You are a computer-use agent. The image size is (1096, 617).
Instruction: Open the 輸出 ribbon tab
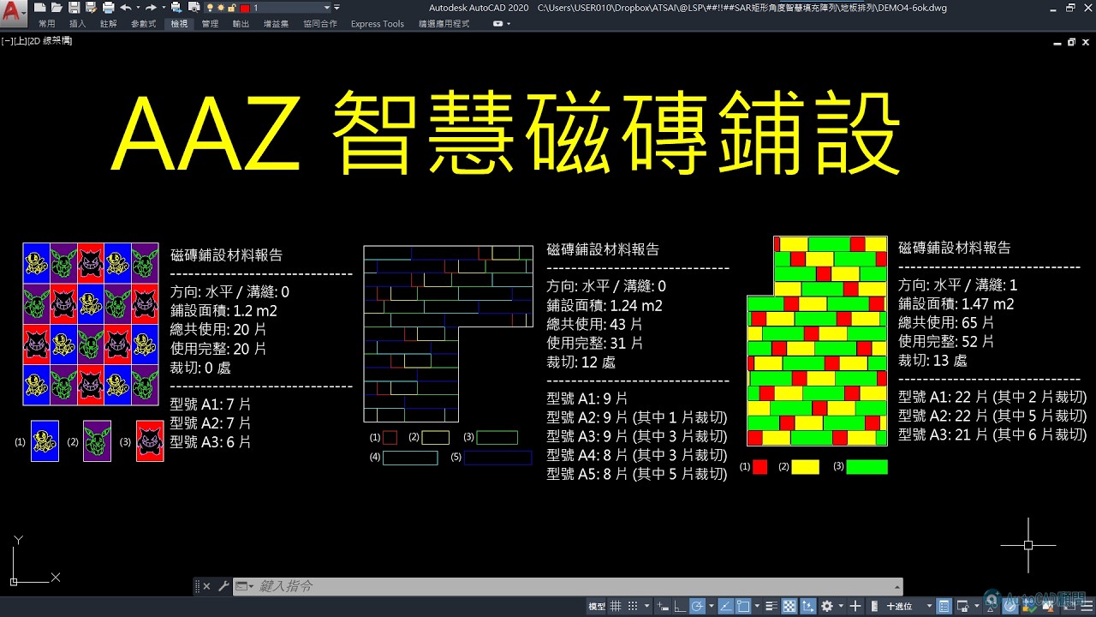coord(241,24)
